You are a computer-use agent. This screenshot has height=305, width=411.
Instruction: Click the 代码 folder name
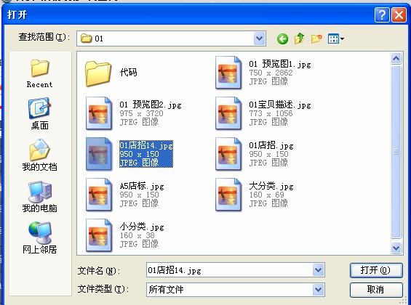click(x=129, y=73)
